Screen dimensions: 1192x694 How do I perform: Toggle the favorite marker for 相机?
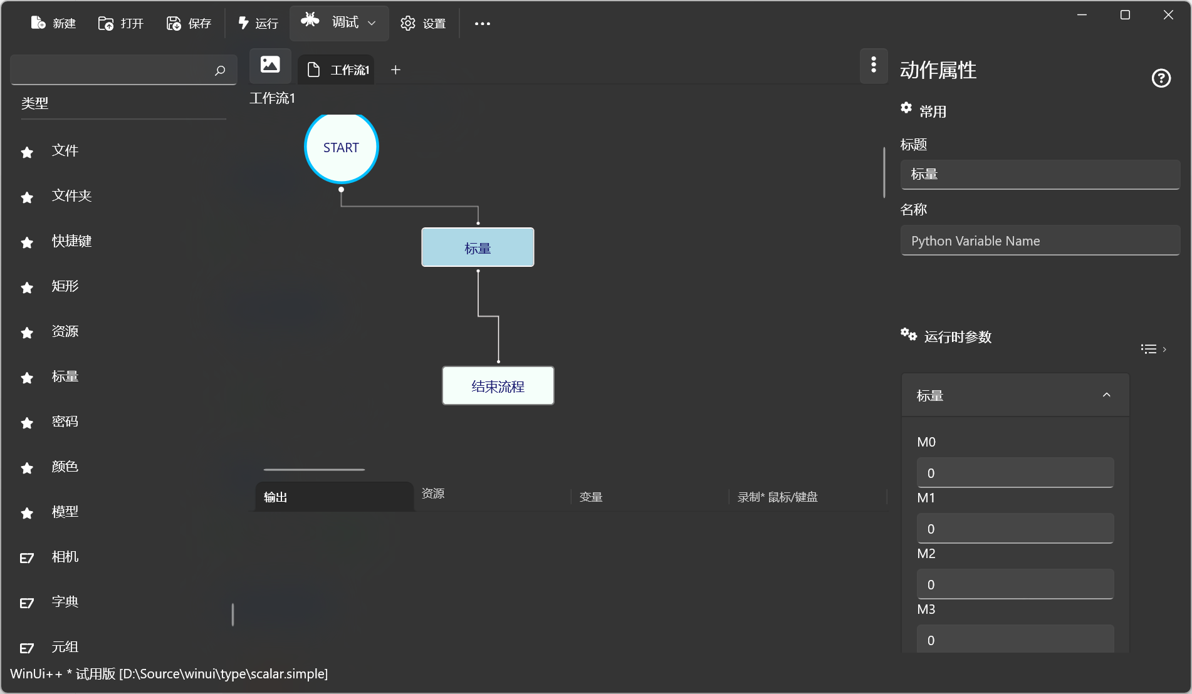click(x=27, y=558)
